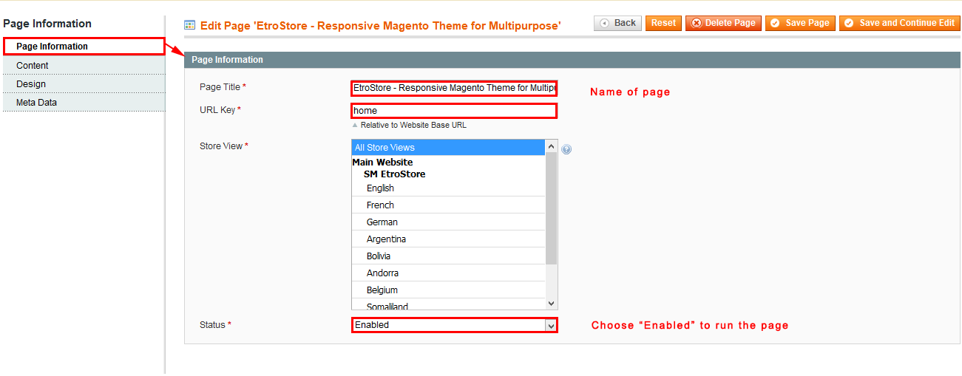The image size is (962, 376).
Task: Select Bolivia store view
Action: (x=448, y=256)
